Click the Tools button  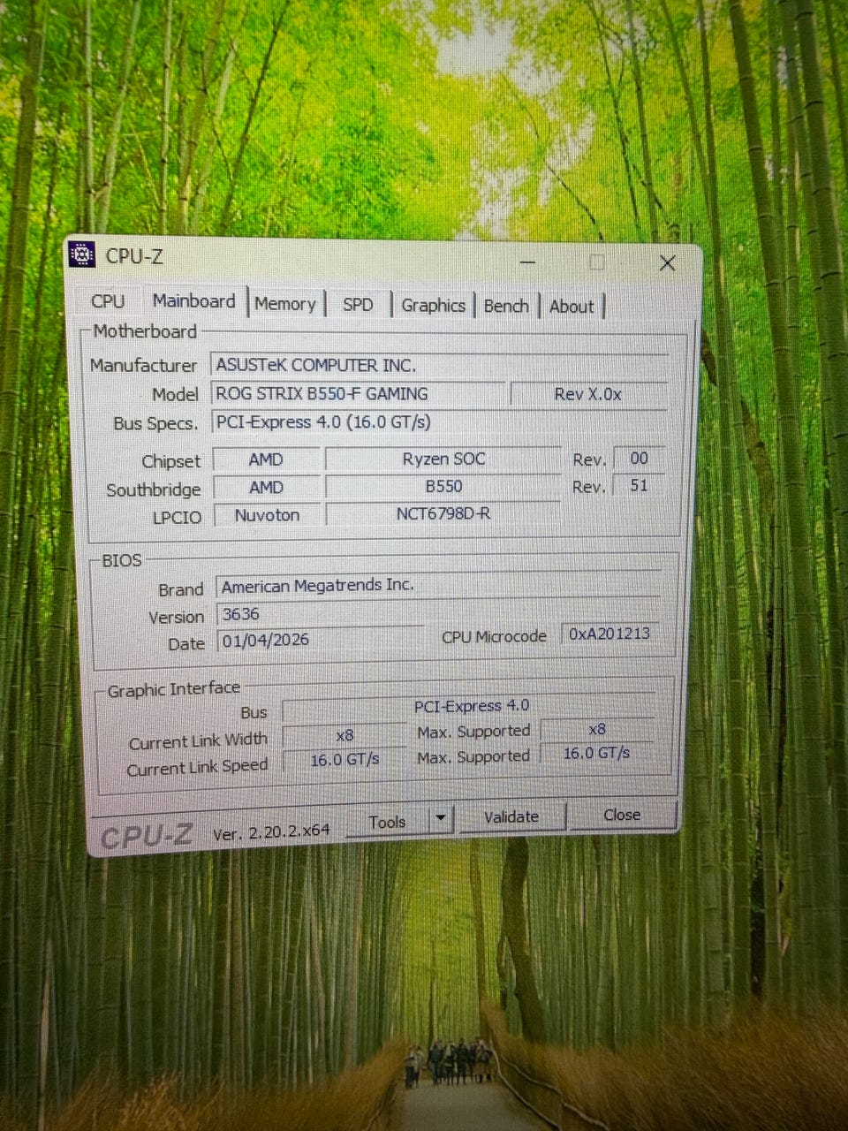pos(387,822)
